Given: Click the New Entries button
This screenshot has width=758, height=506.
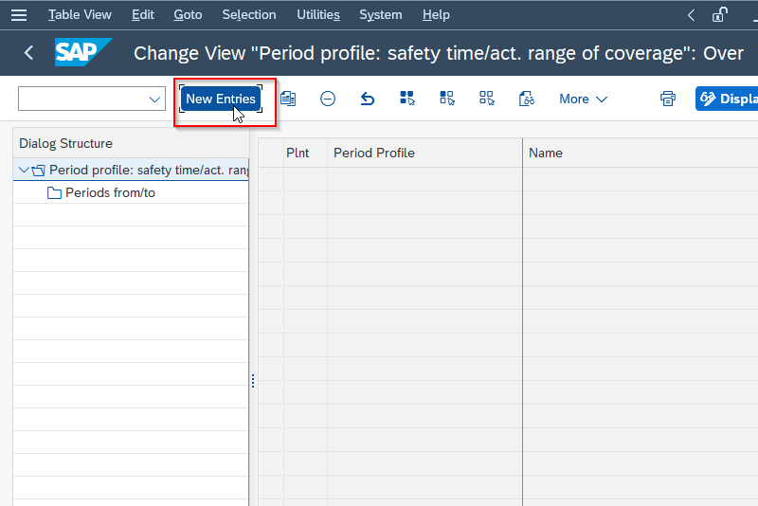Looking at the screenshot, I should click(221, 99).
